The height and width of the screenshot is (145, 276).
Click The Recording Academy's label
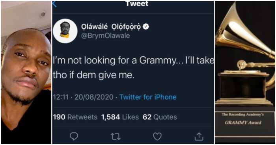(x=242, y=115)
